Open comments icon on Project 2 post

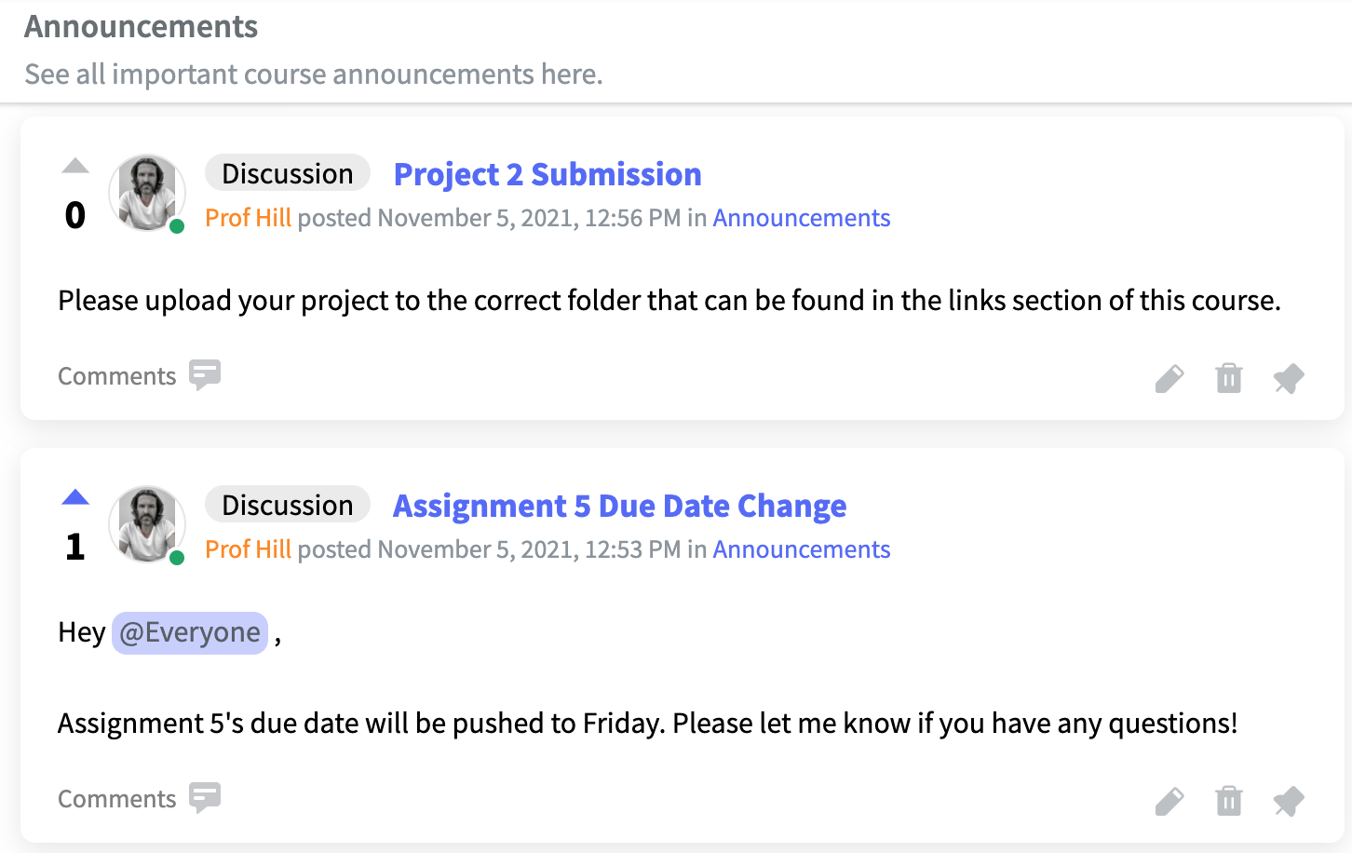205,375
